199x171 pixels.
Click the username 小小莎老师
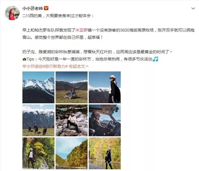(x=33, y=8)
